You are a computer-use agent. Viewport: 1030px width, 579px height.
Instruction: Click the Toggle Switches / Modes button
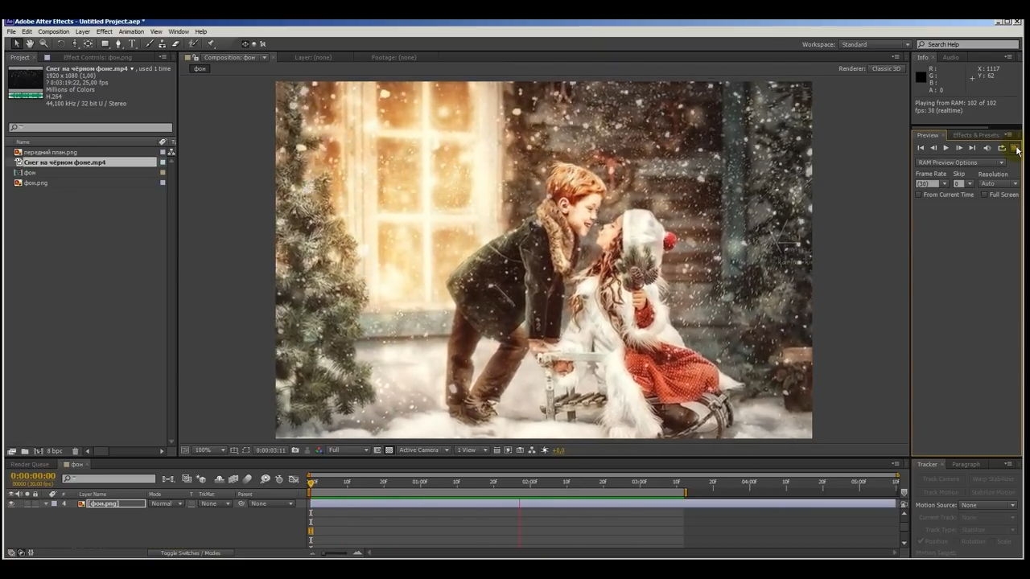(x=190, y=553)
